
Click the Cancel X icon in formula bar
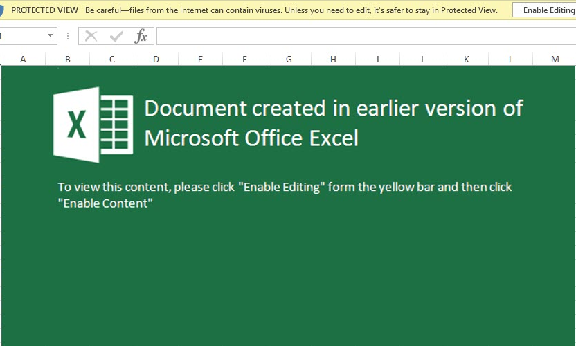tap(91, 36)
